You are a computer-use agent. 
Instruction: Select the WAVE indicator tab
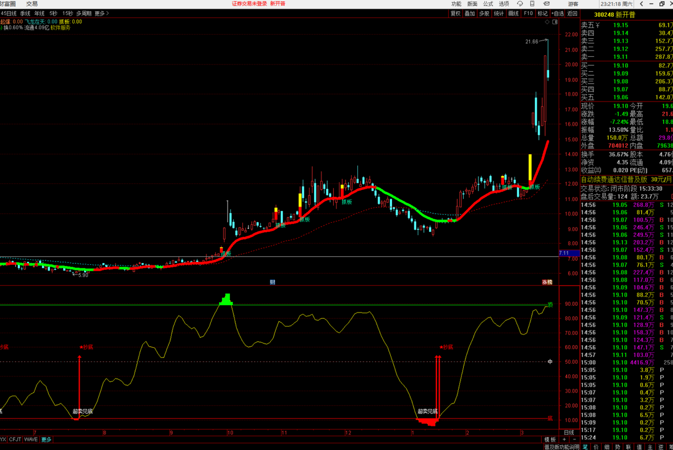pos(31,439)
